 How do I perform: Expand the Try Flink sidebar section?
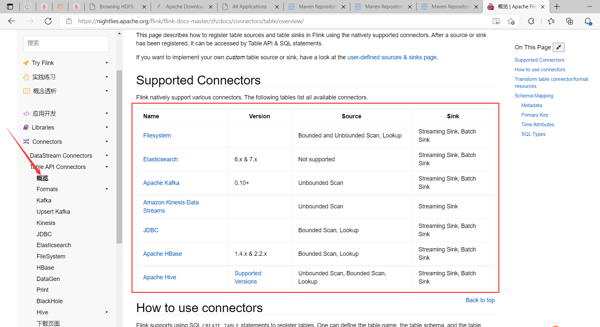107,63
